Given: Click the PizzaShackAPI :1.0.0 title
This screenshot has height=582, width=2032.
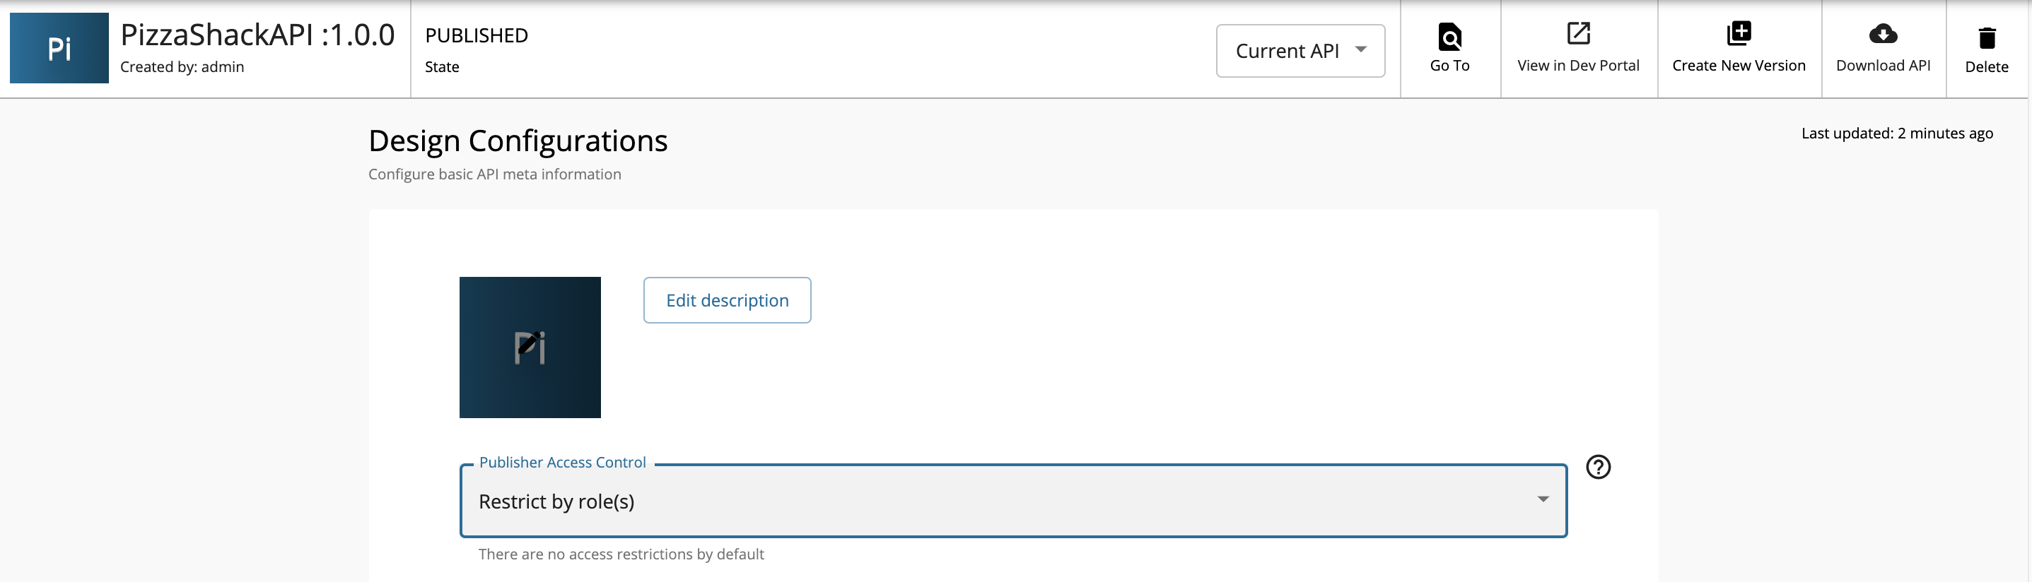Looking at the screenshot, I should point(257,35).
